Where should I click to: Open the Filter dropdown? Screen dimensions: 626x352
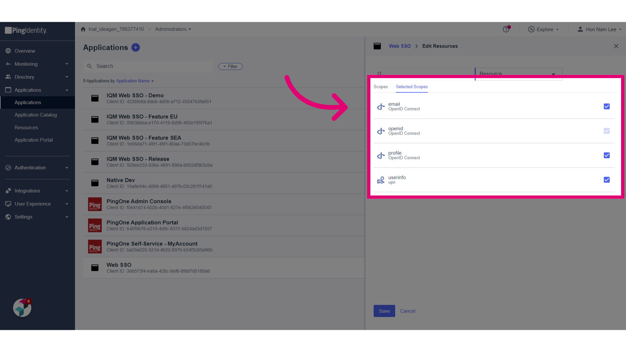[231, 66]
